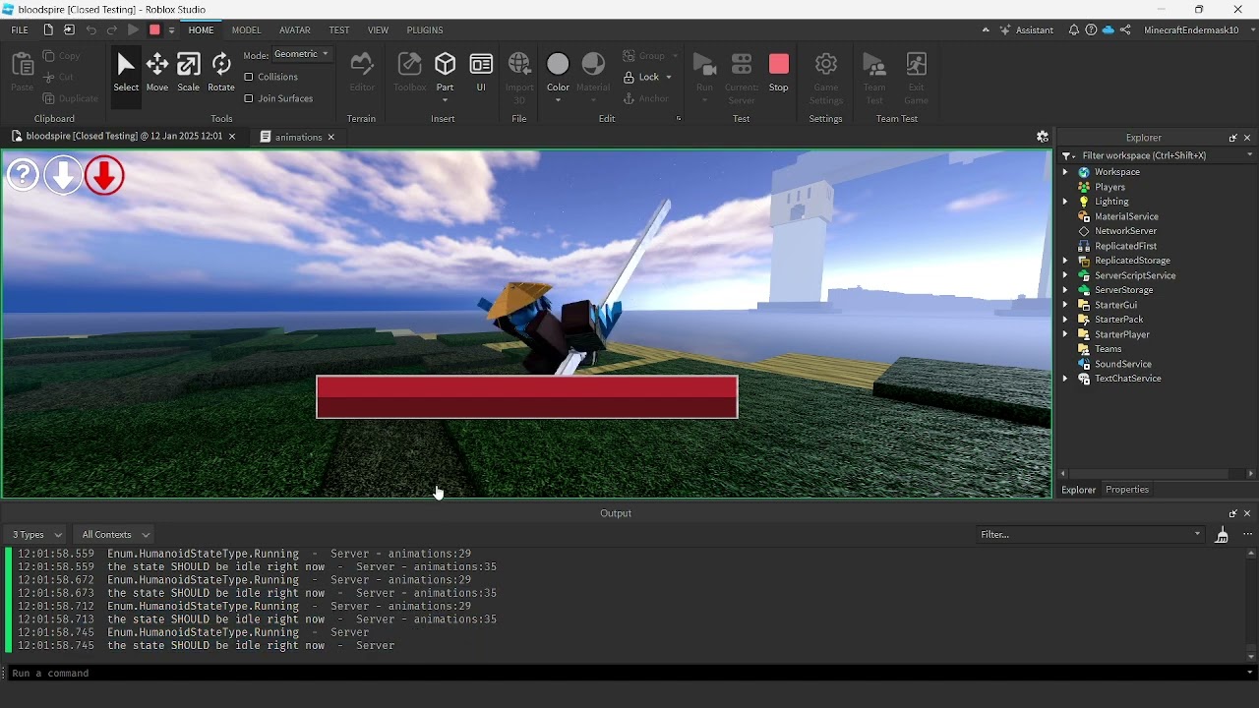
Task: Open the Color picker in Edit section
Action: 558,69
